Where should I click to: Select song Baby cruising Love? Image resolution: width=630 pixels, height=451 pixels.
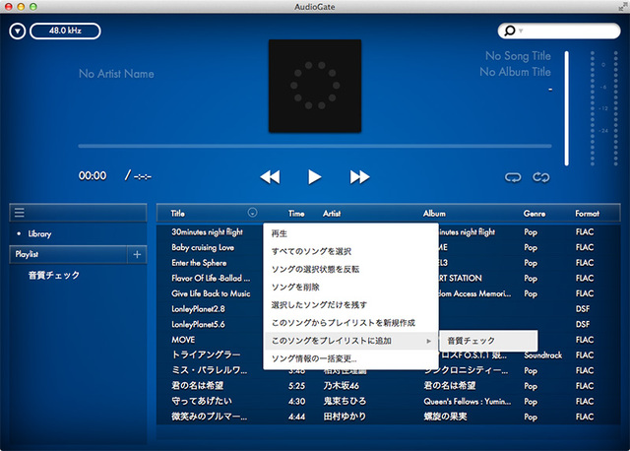(203, 247)
